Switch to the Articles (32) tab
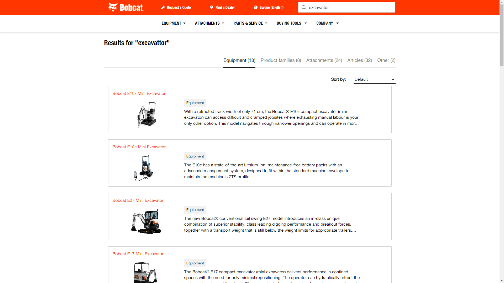Screen dimensions: 504x283 (x=359, y=60)
